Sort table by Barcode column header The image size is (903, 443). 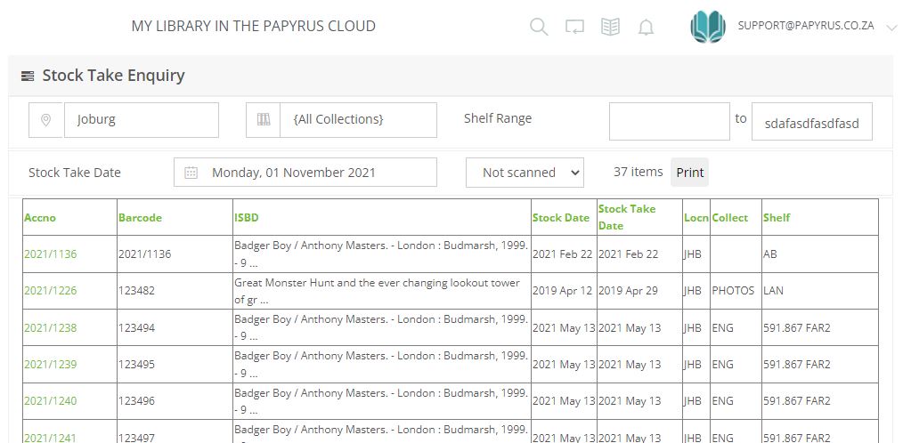pyautogui.click(x=140, y=217)
